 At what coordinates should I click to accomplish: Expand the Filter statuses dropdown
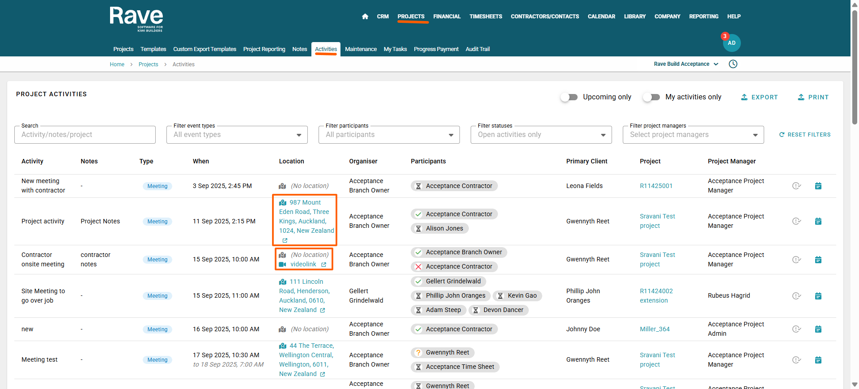pyautogui.click(x=541, y=135)
